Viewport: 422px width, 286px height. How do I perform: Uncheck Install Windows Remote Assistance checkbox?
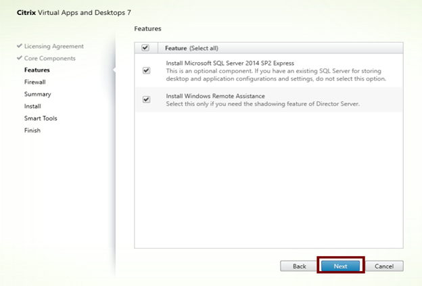(x=146, y=99)
